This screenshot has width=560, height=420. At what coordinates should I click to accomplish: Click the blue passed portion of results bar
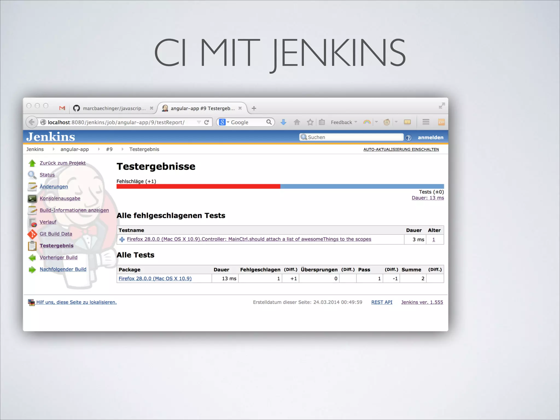pyautogui.click(x=362, y=186)
